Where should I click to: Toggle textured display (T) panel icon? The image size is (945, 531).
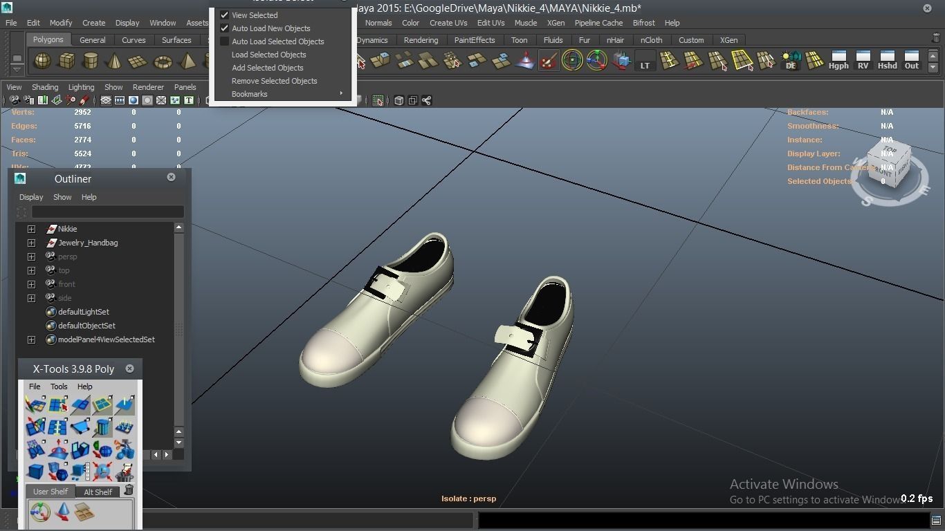[x=188, y=101]
